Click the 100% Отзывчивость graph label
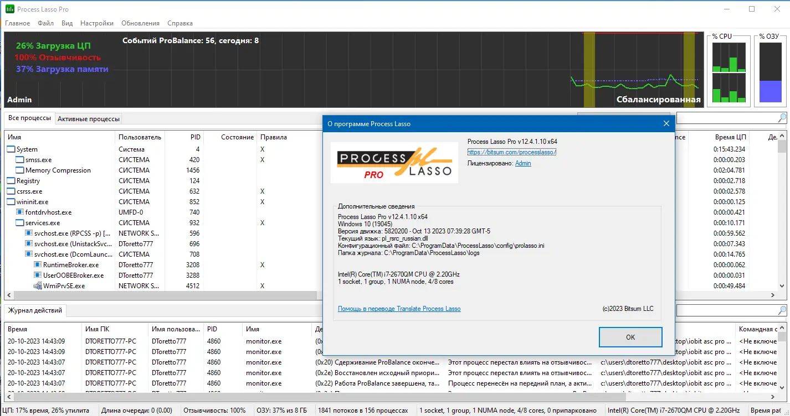 tap(58, 58)
